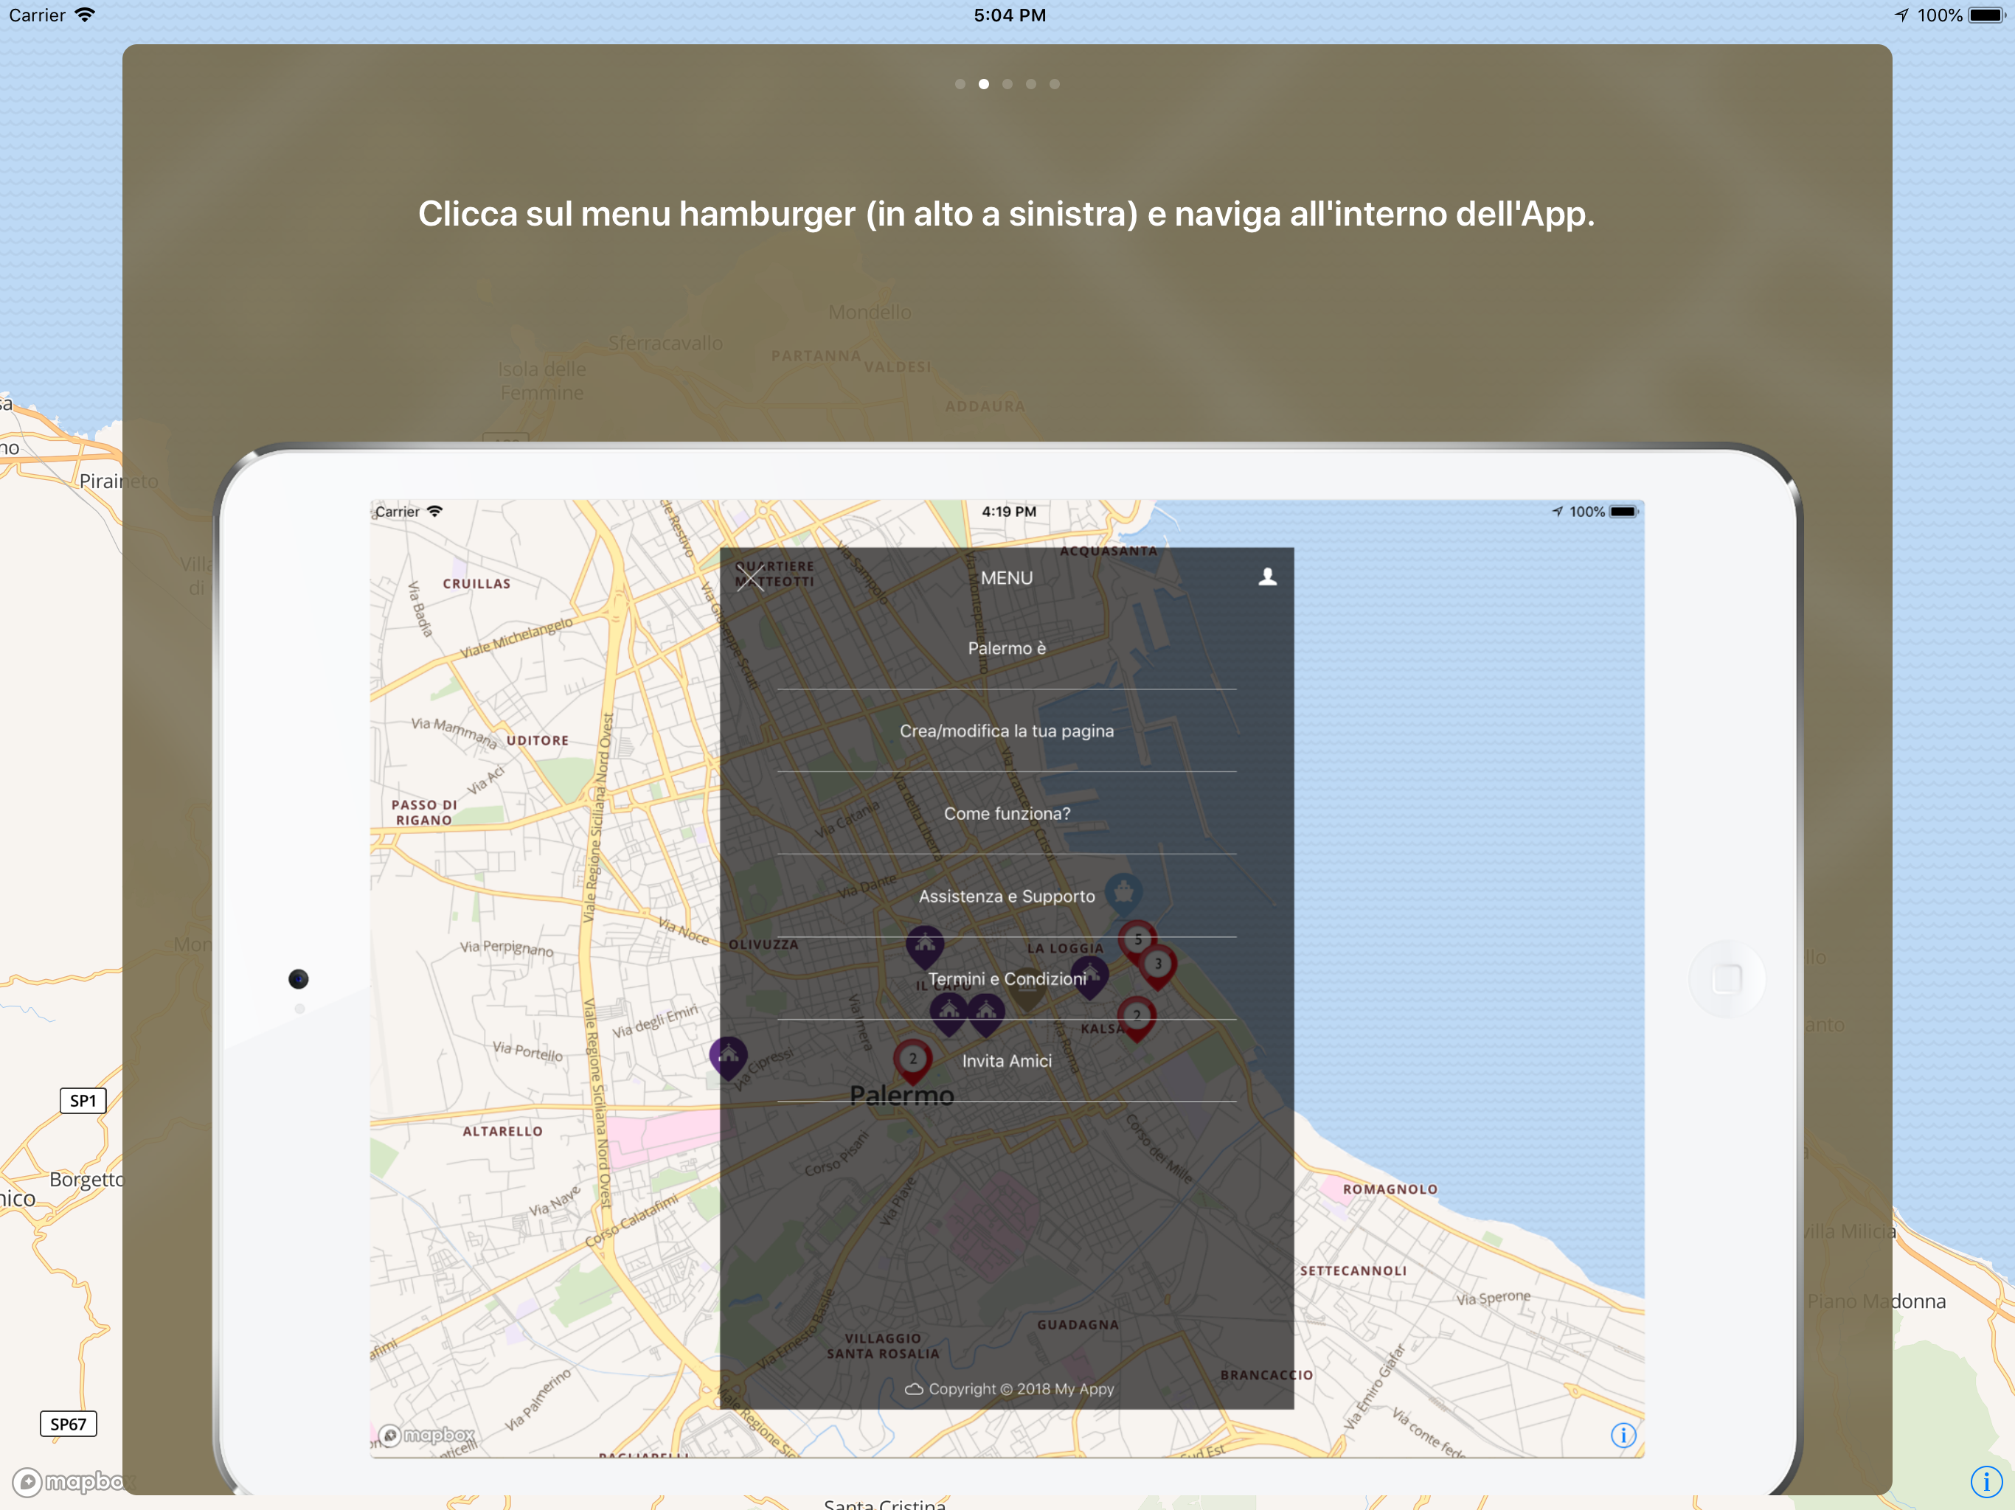
Task: Select the purple house pin above IL CAPO
Action: click(x=925, y=947)
